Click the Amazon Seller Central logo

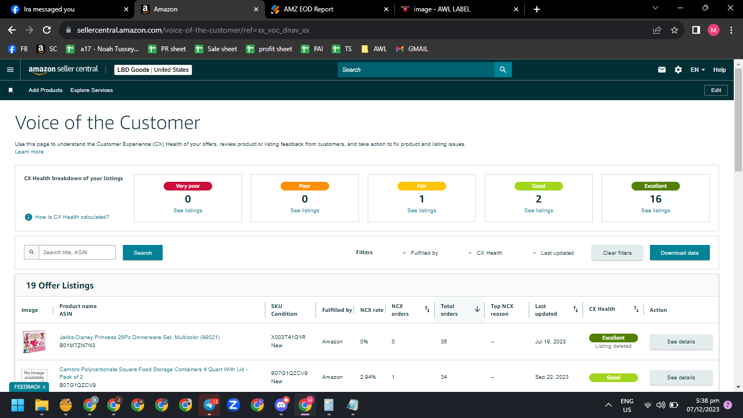(x=64, y=70)
